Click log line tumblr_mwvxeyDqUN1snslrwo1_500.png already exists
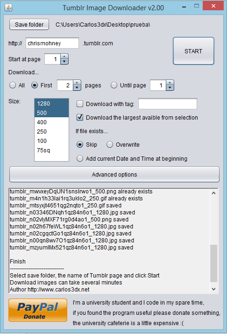The width and height of the screenshot is (227, 334). 81,192
